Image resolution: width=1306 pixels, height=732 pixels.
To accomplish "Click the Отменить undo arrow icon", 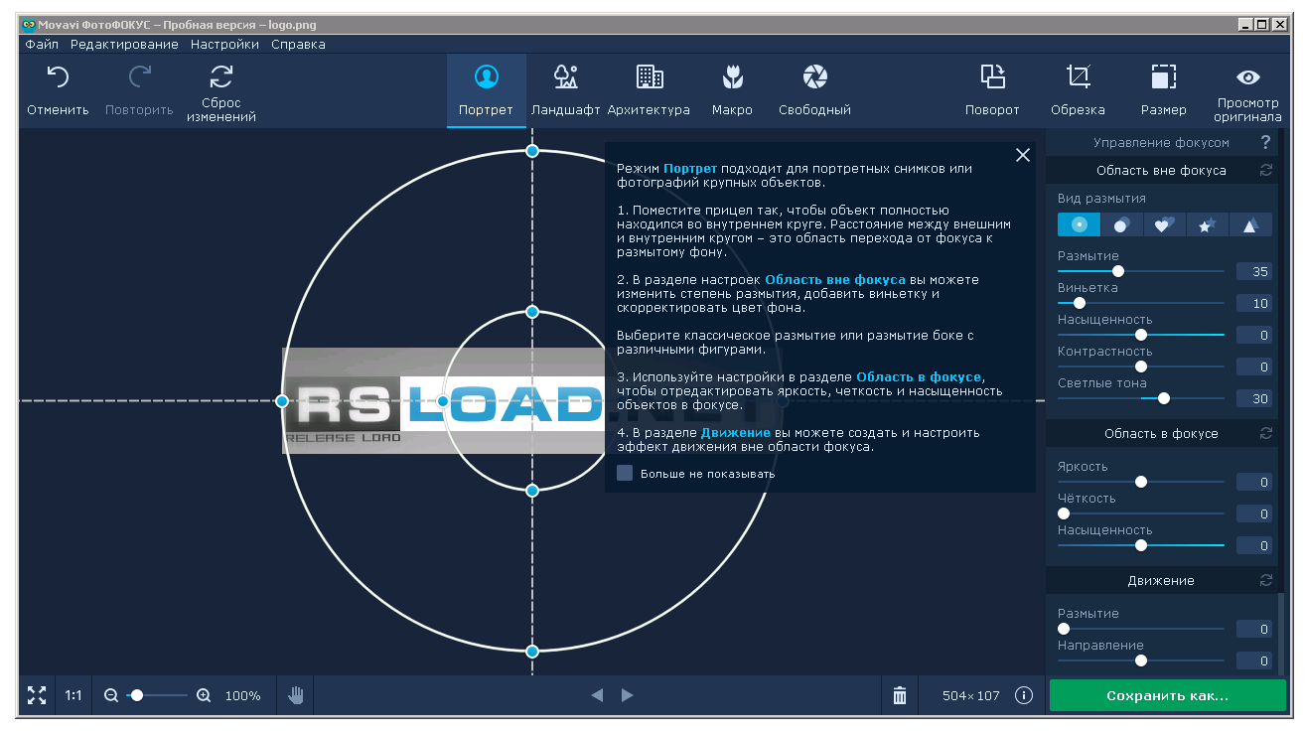I will [58, 76].
